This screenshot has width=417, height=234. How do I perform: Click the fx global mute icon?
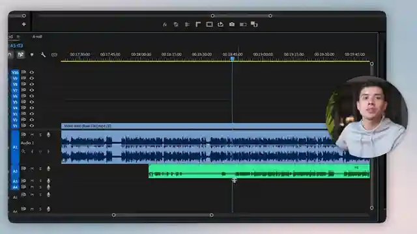point(165,25)
